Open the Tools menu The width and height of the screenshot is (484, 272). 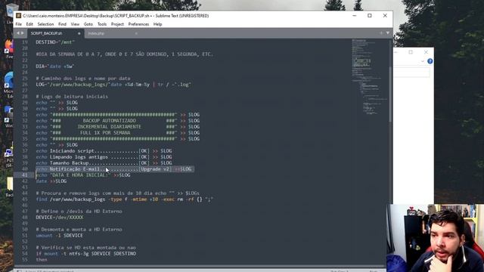[x=102, y=24]
